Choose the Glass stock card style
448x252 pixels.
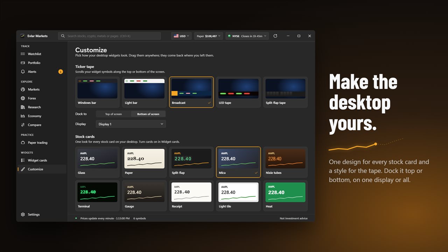[97, 162]
